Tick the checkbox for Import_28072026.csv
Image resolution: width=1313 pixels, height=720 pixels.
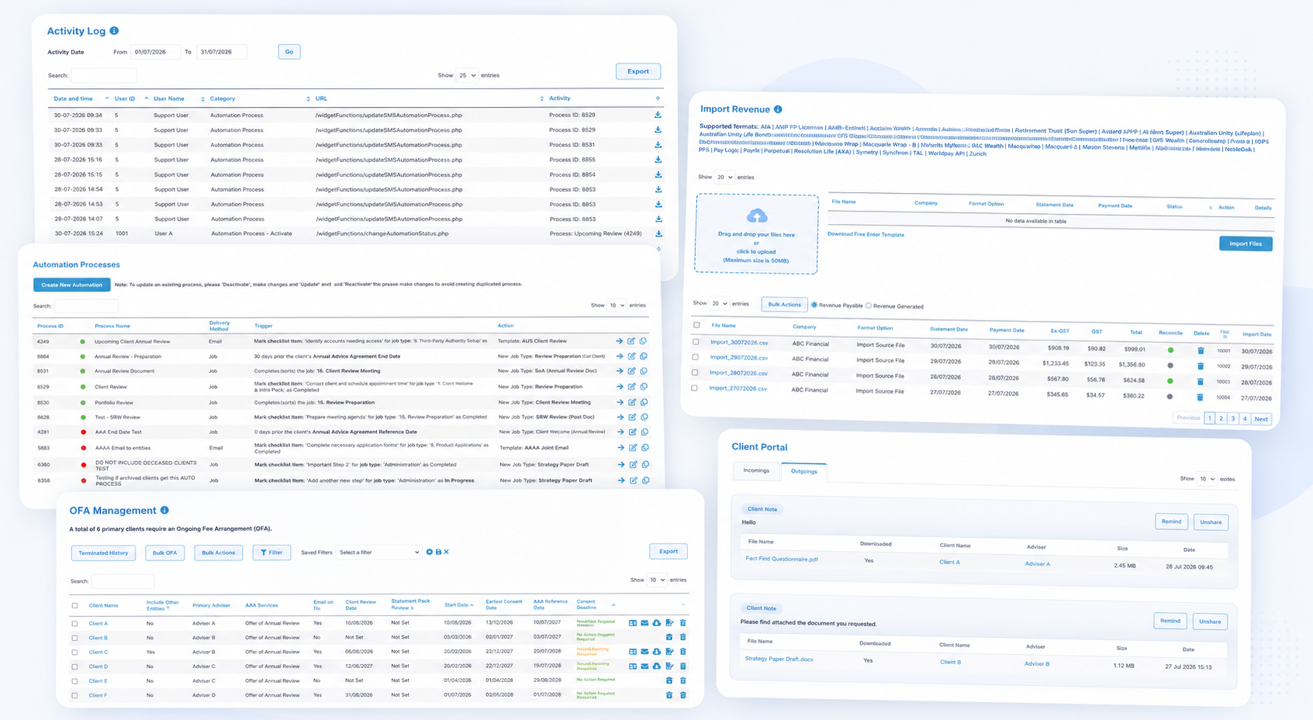[695, 373]
